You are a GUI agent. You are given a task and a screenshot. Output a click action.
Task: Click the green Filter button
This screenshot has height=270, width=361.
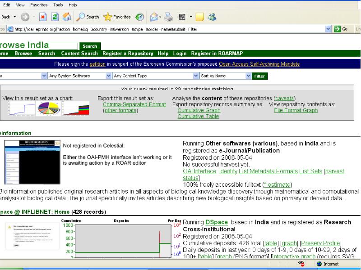click(260, 76)
